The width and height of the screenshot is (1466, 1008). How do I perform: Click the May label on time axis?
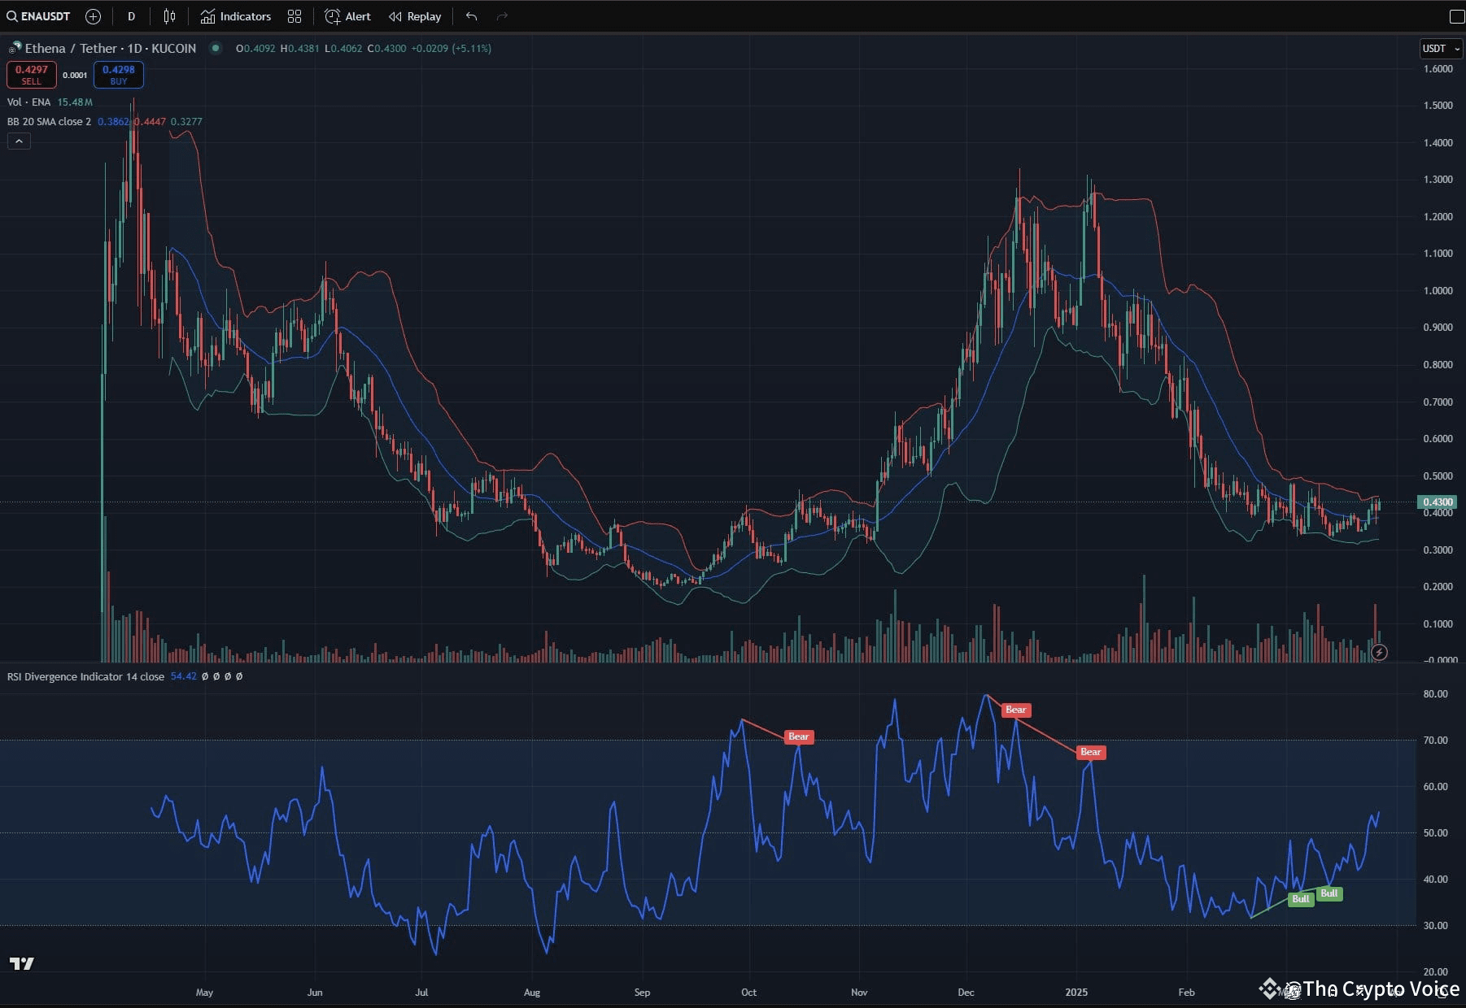click(204, 992)
